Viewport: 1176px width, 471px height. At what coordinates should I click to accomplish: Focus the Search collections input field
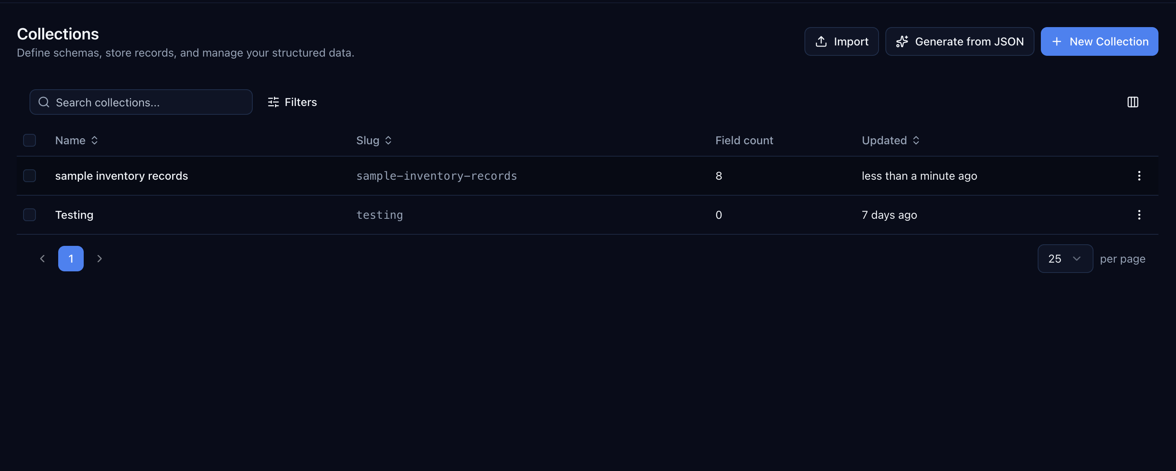pos(146,102)
